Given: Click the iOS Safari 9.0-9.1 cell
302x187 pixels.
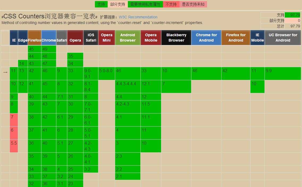Looking at the screenshot, I should (x=91, y=74).
